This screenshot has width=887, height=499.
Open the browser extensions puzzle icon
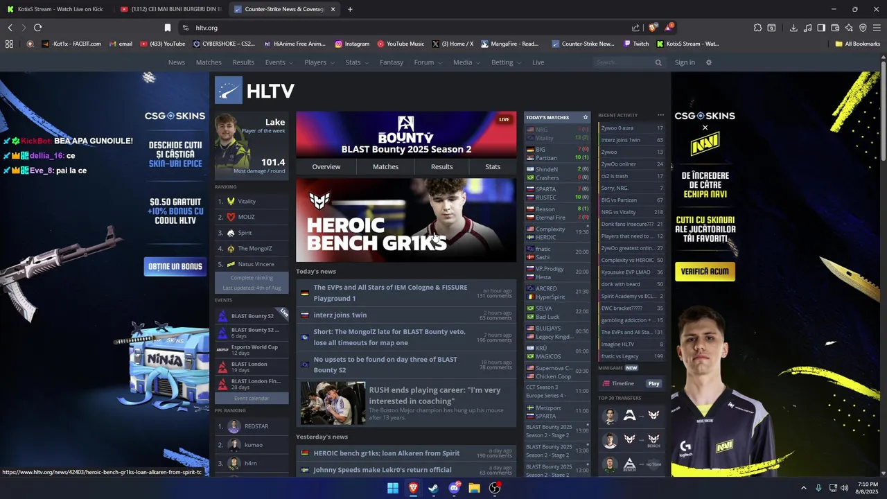(x=757, y=28)
